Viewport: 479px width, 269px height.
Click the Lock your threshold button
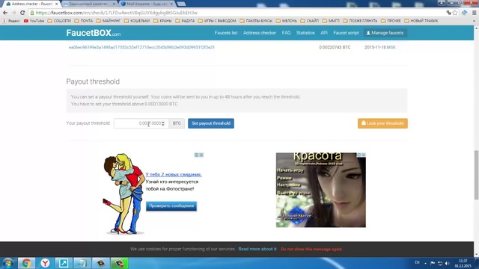382,123
